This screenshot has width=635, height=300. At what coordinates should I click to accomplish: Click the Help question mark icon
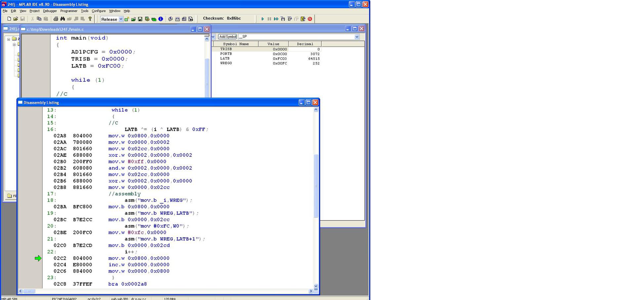(90, 19)
